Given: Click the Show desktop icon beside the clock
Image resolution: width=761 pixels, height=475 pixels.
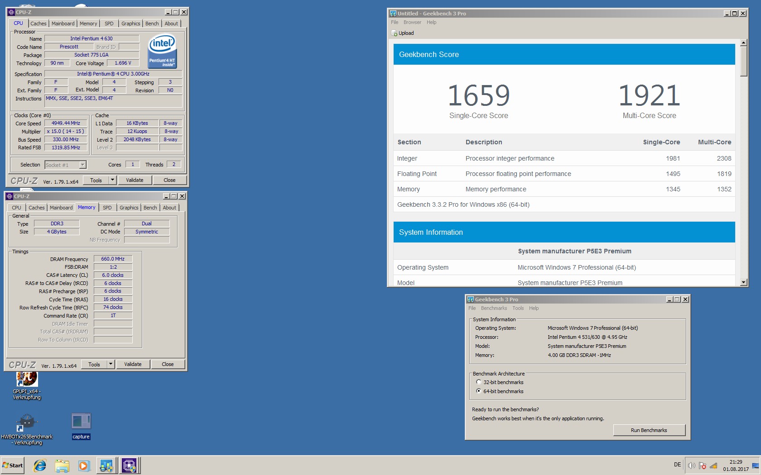Looking at the screenshot, I should pyautogui.click(x=756, y=465).
